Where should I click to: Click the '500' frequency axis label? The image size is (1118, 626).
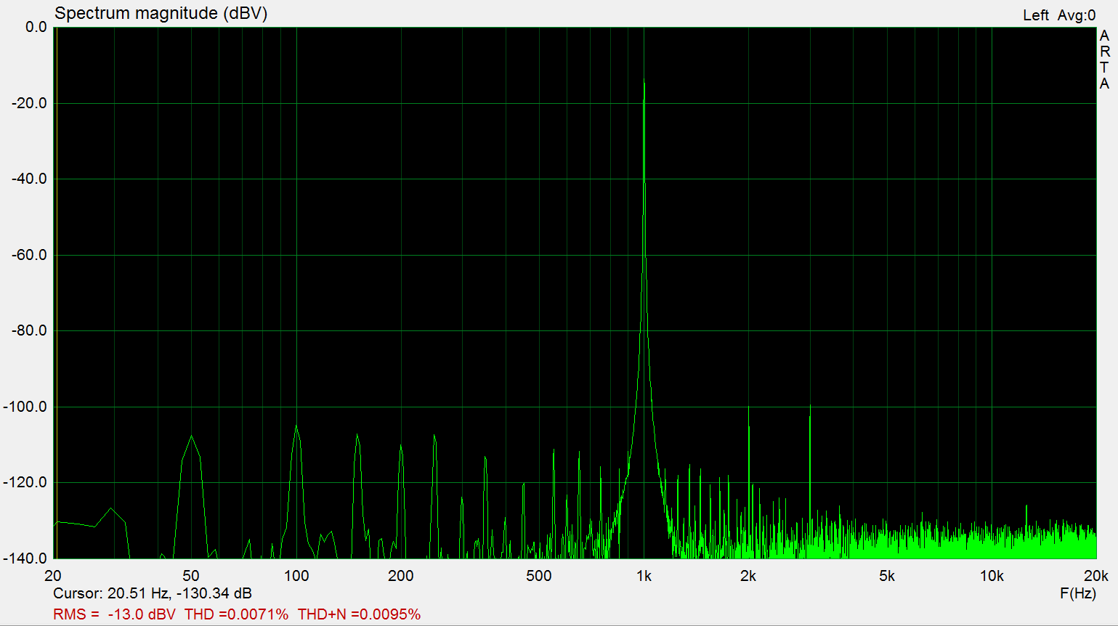539,576
